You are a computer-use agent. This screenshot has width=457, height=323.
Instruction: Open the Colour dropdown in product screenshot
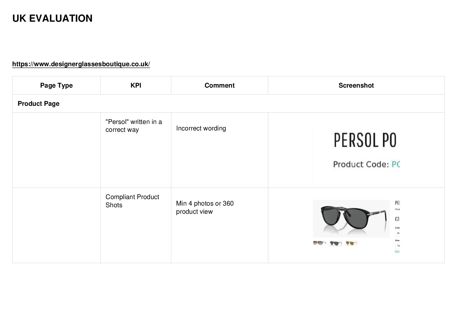tap(397, 233)
